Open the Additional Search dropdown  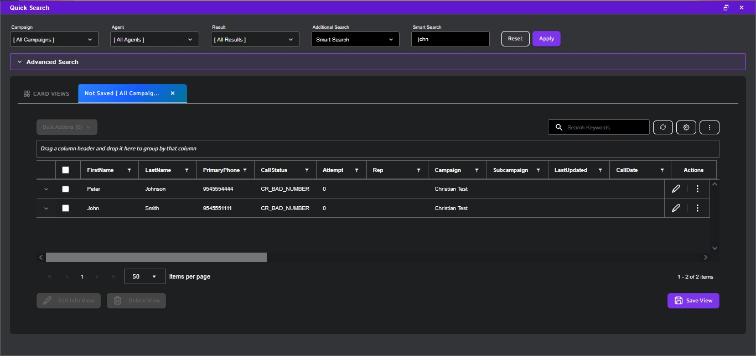[x=355, y=39]
